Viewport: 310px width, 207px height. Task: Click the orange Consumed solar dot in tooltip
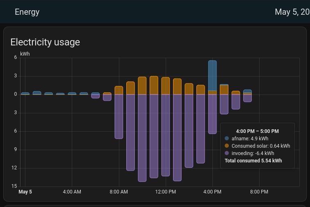[x=227, y=146]
